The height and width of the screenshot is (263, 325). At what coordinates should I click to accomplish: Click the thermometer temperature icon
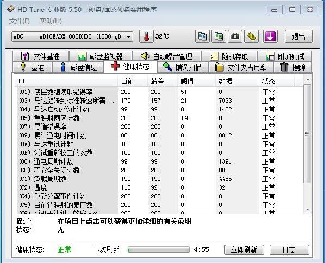[x=146, y=36]
